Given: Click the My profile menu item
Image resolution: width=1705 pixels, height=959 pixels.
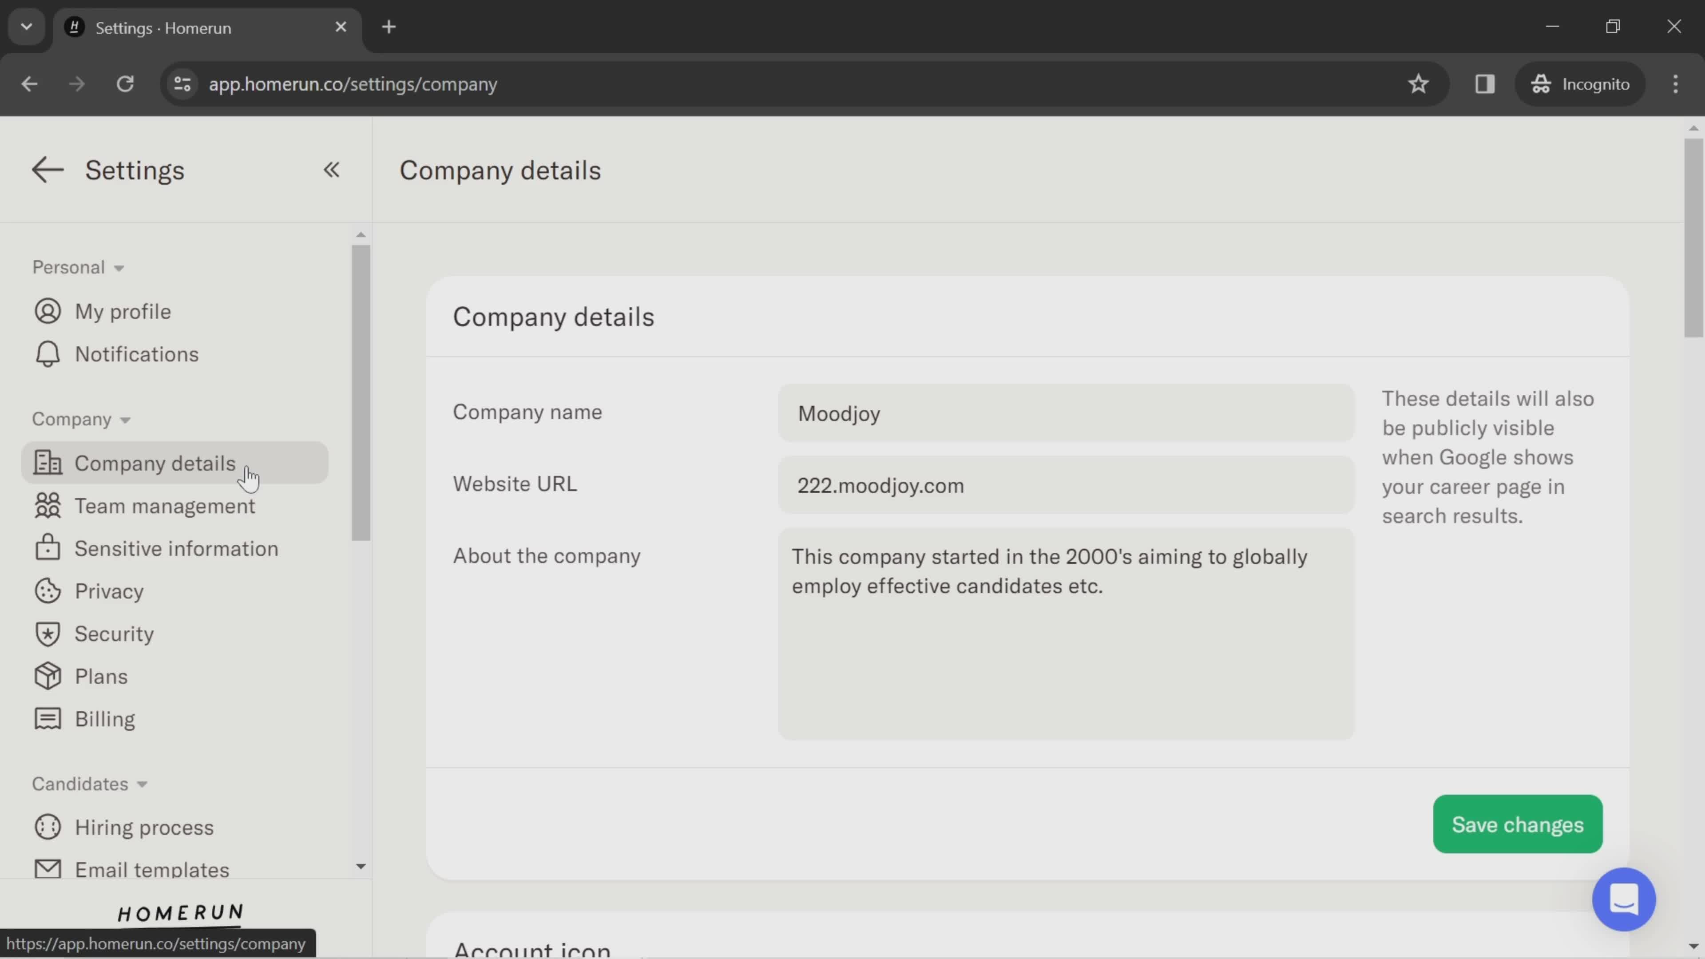Looking at the screenshot, I should coord(122,310).
